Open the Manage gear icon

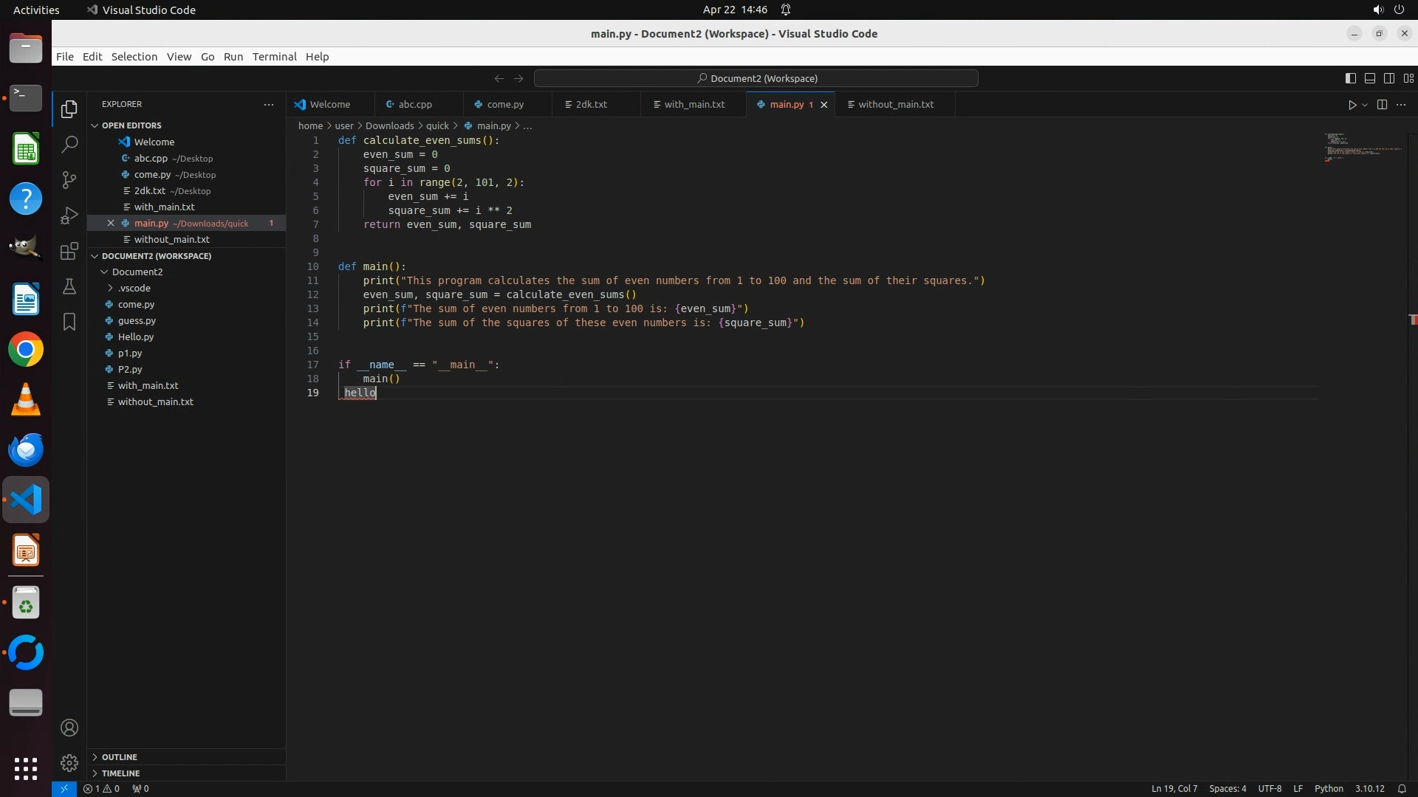click(69, 763)
